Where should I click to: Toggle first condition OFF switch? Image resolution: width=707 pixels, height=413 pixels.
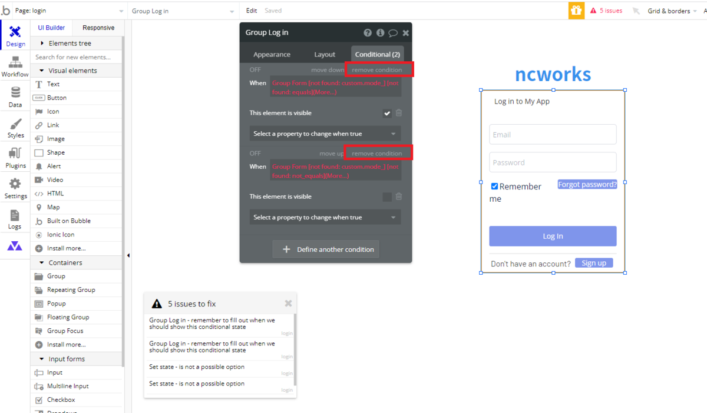click(255, 70)
